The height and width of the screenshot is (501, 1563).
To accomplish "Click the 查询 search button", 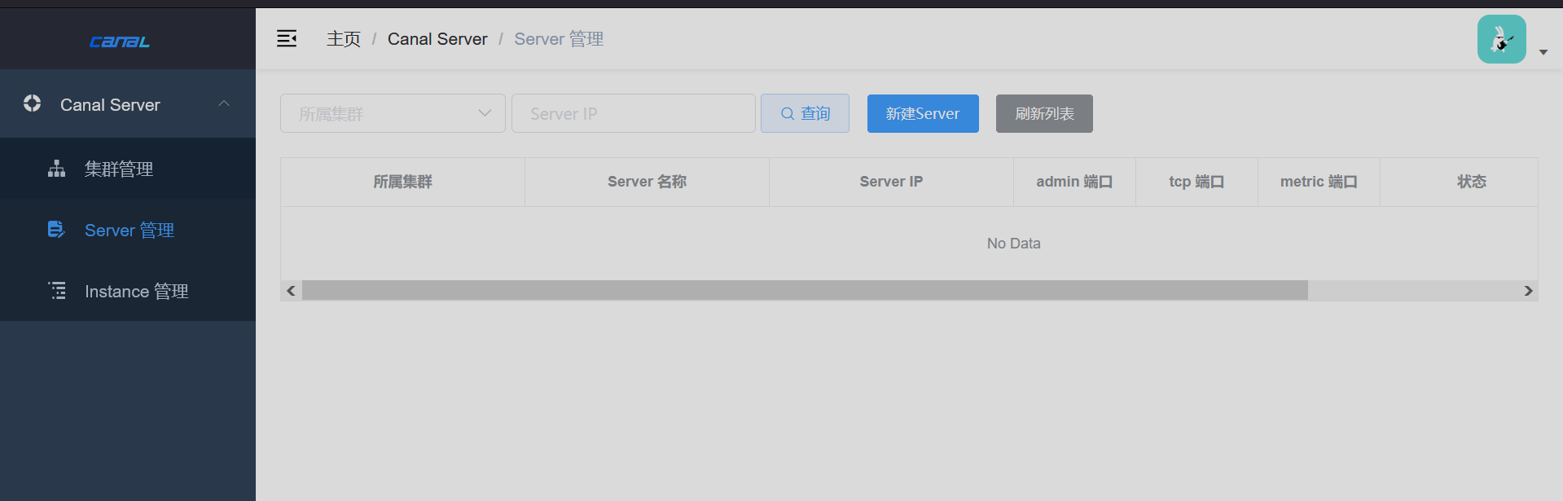I will click(805, 113).
